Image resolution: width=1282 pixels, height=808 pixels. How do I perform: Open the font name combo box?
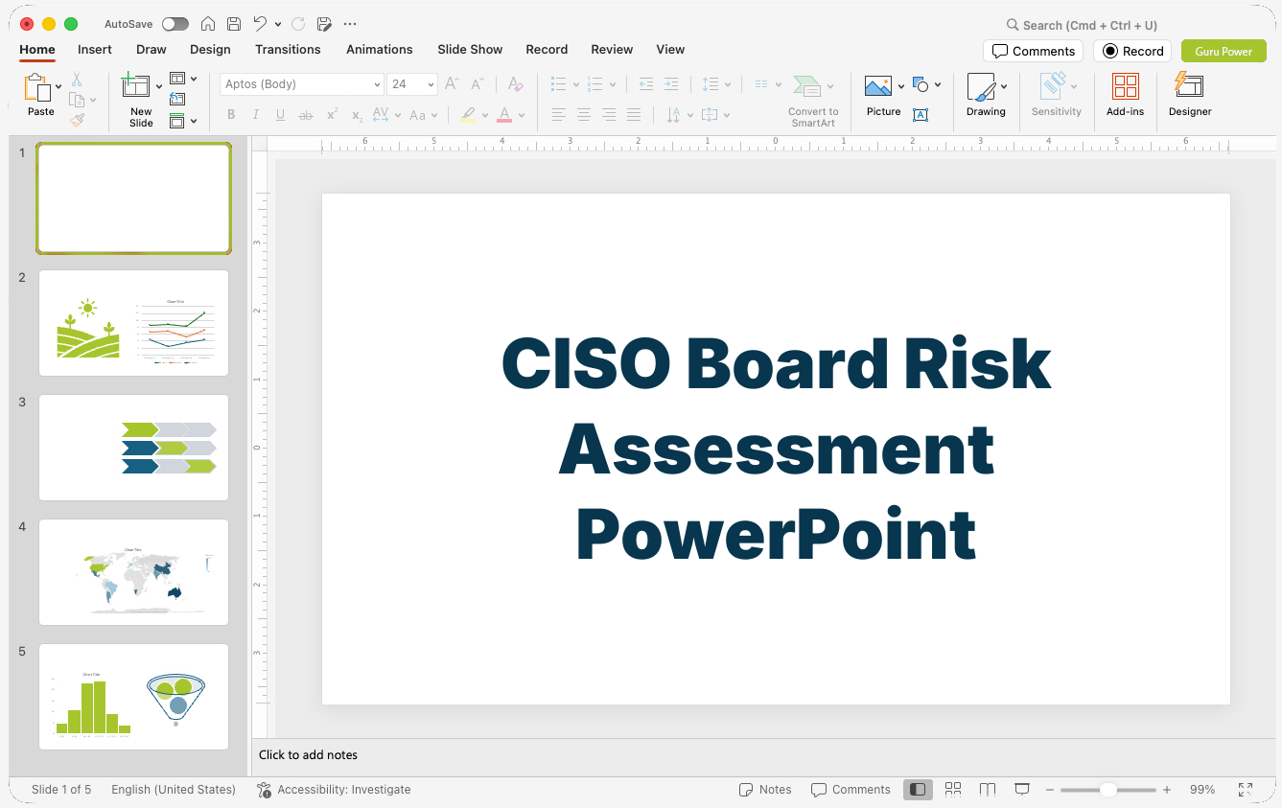click(x=302, y=84)
